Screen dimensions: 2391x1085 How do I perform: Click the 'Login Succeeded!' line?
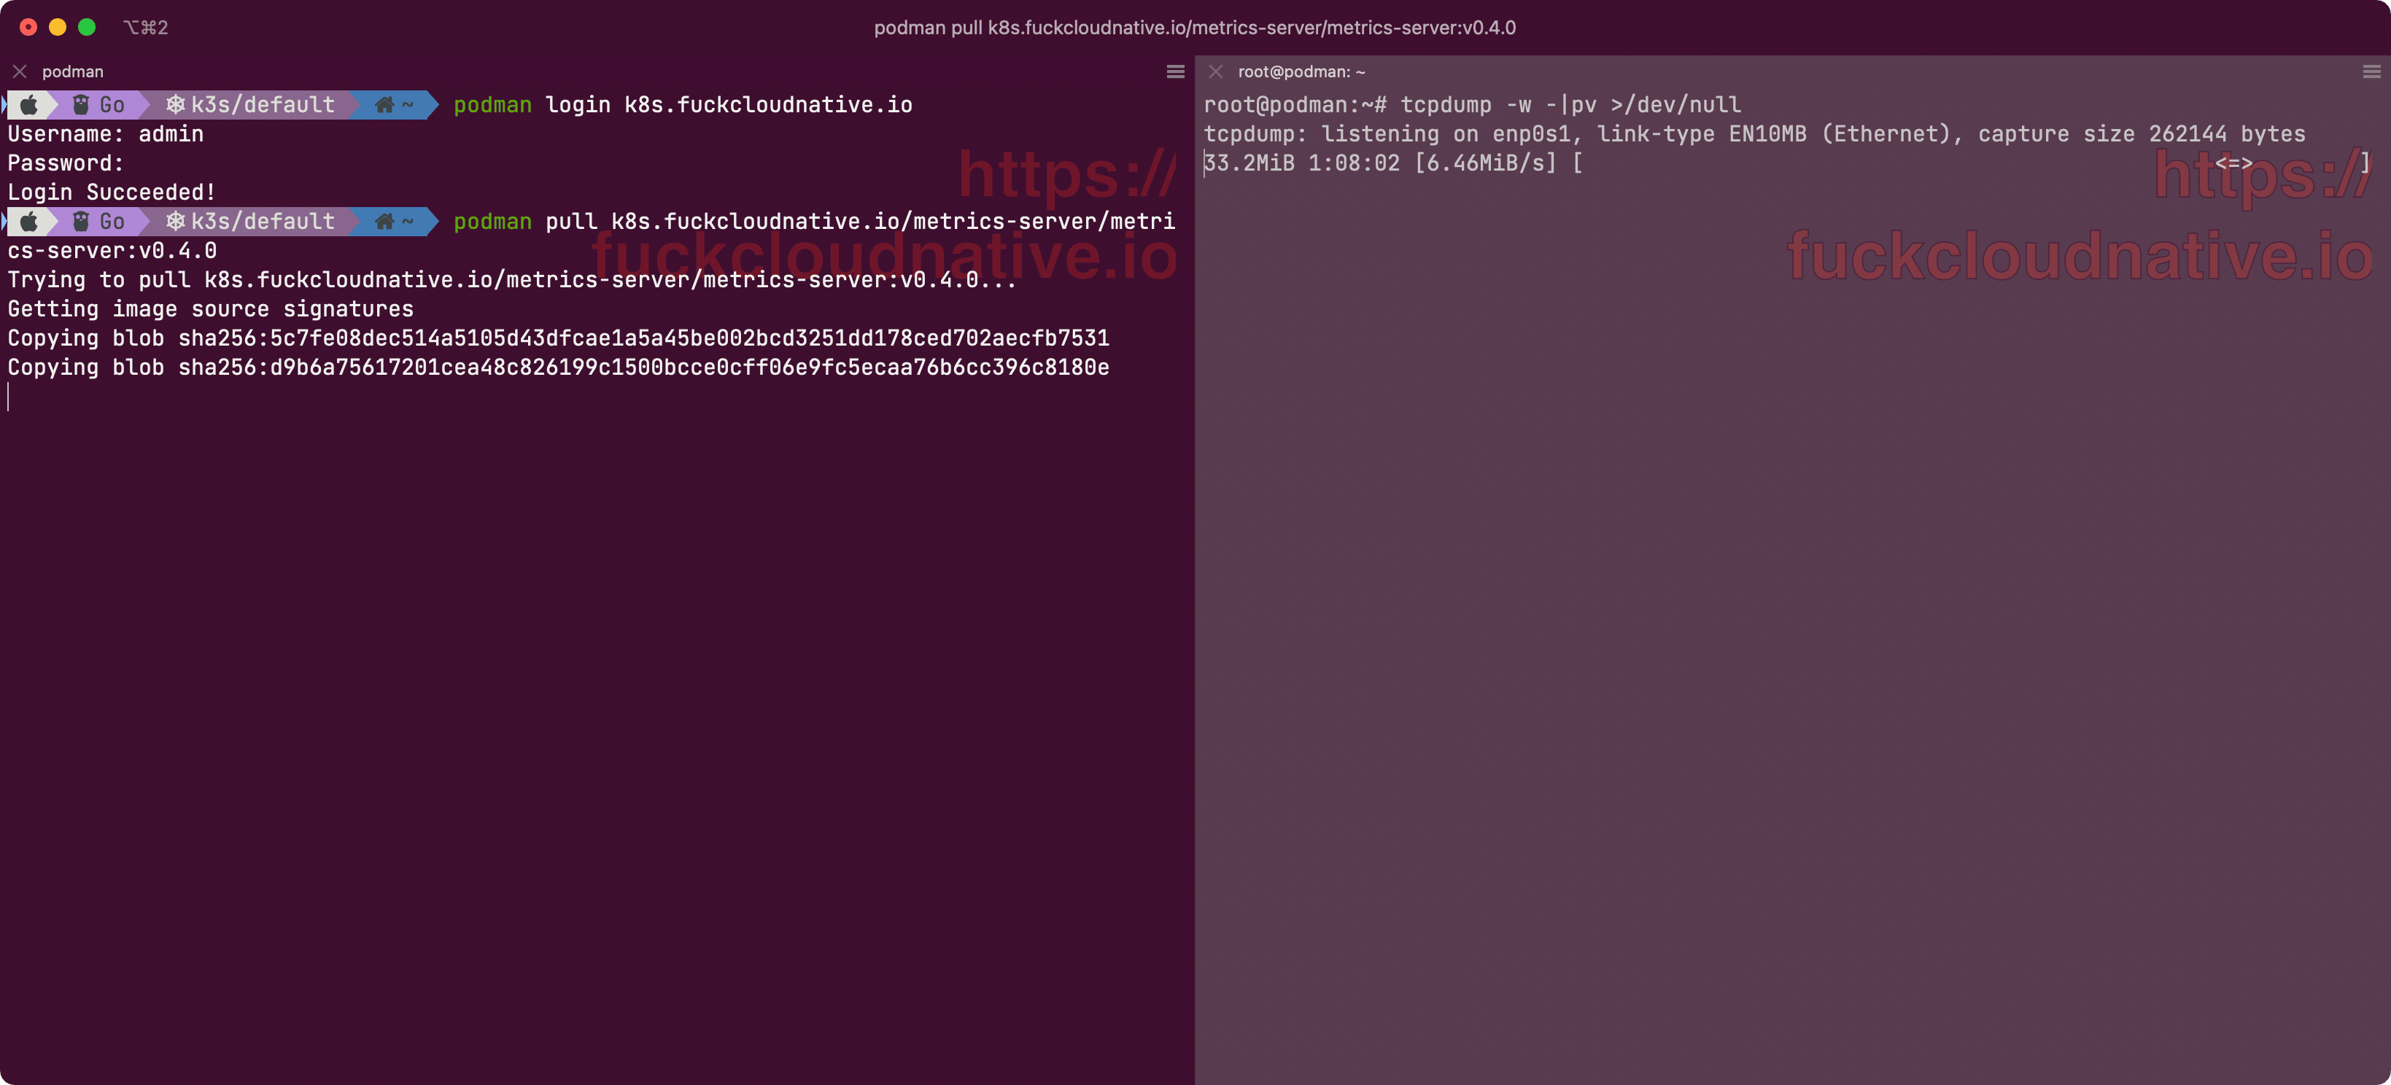pyautogui.click(x=112, y=192)
